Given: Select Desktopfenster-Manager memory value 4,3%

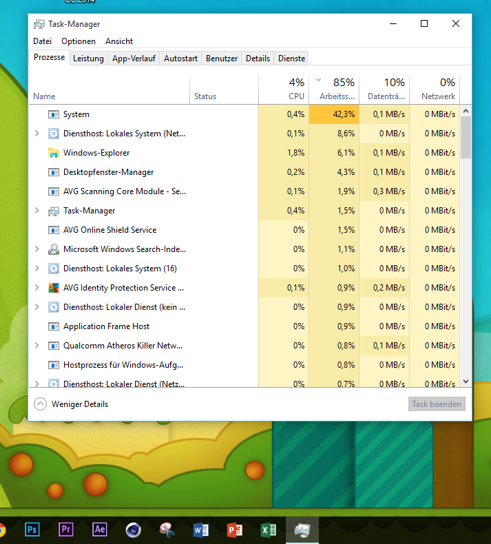Looking at the screenshot, I should coord(334,172).
